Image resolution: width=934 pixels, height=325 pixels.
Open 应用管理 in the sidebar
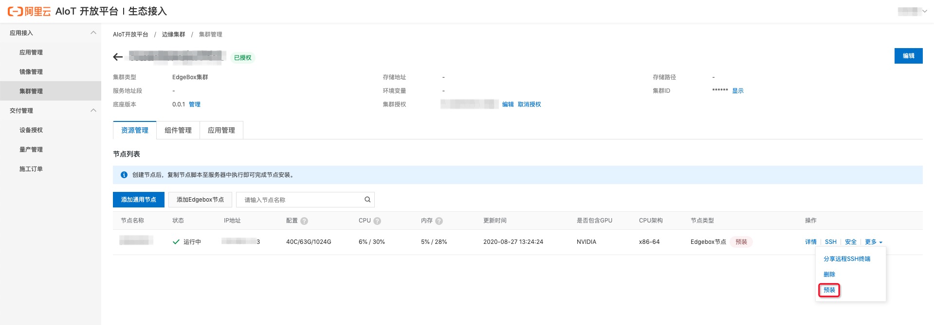click(x=31, y=52)
